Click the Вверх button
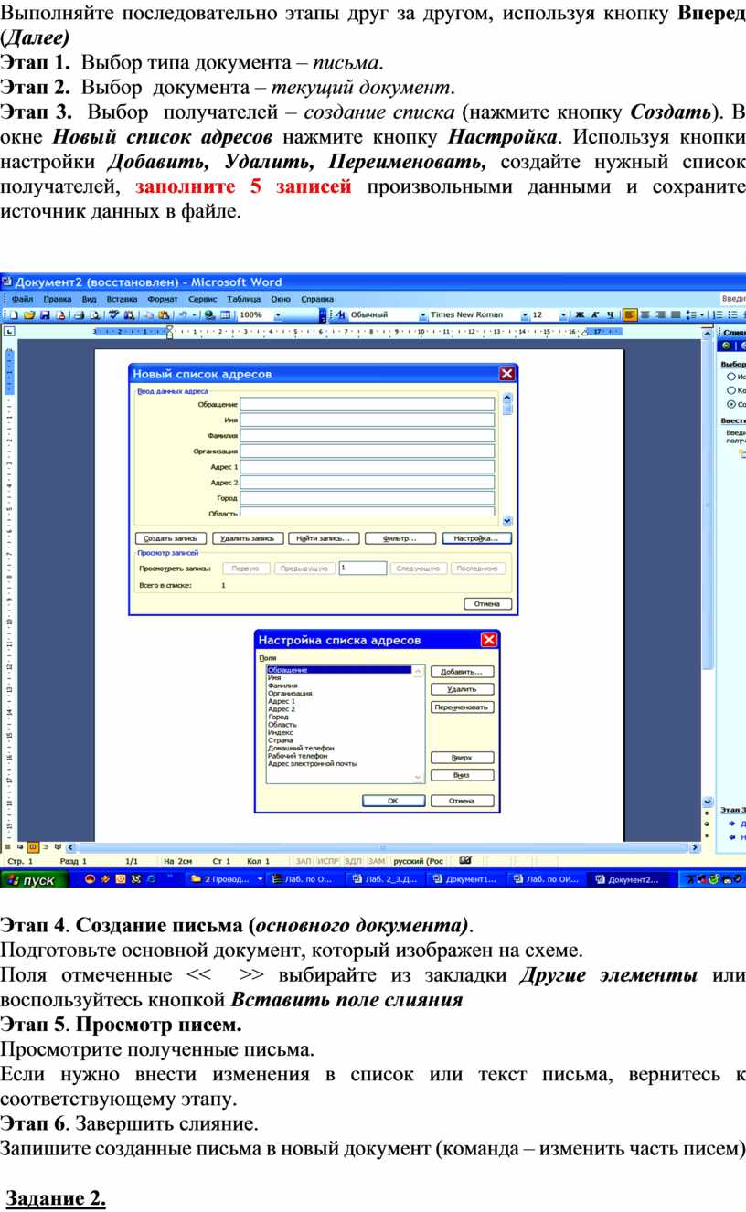This screenshot has height=1212, width=746. (x=462, y=758)
